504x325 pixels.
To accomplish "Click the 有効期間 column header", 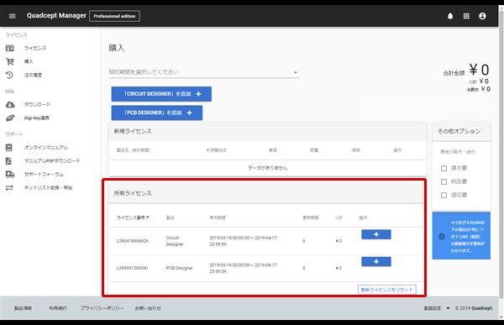I will (218, 218).
